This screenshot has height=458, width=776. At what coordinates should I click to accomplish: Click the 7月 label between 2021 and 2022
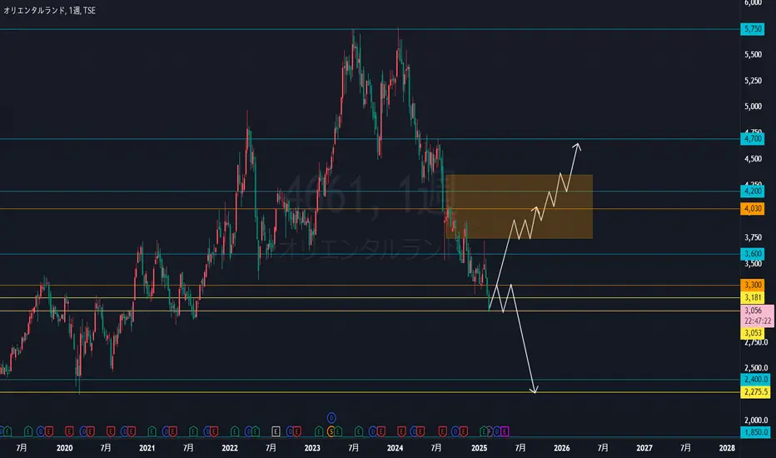188,448
